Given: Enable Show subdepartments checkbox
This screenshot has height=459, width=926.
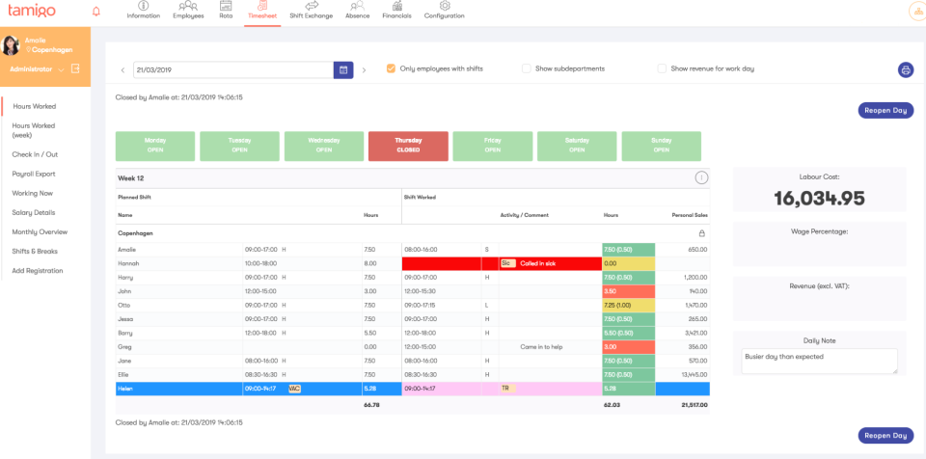Looking at the screenshot, I should [x=527, y=68].
